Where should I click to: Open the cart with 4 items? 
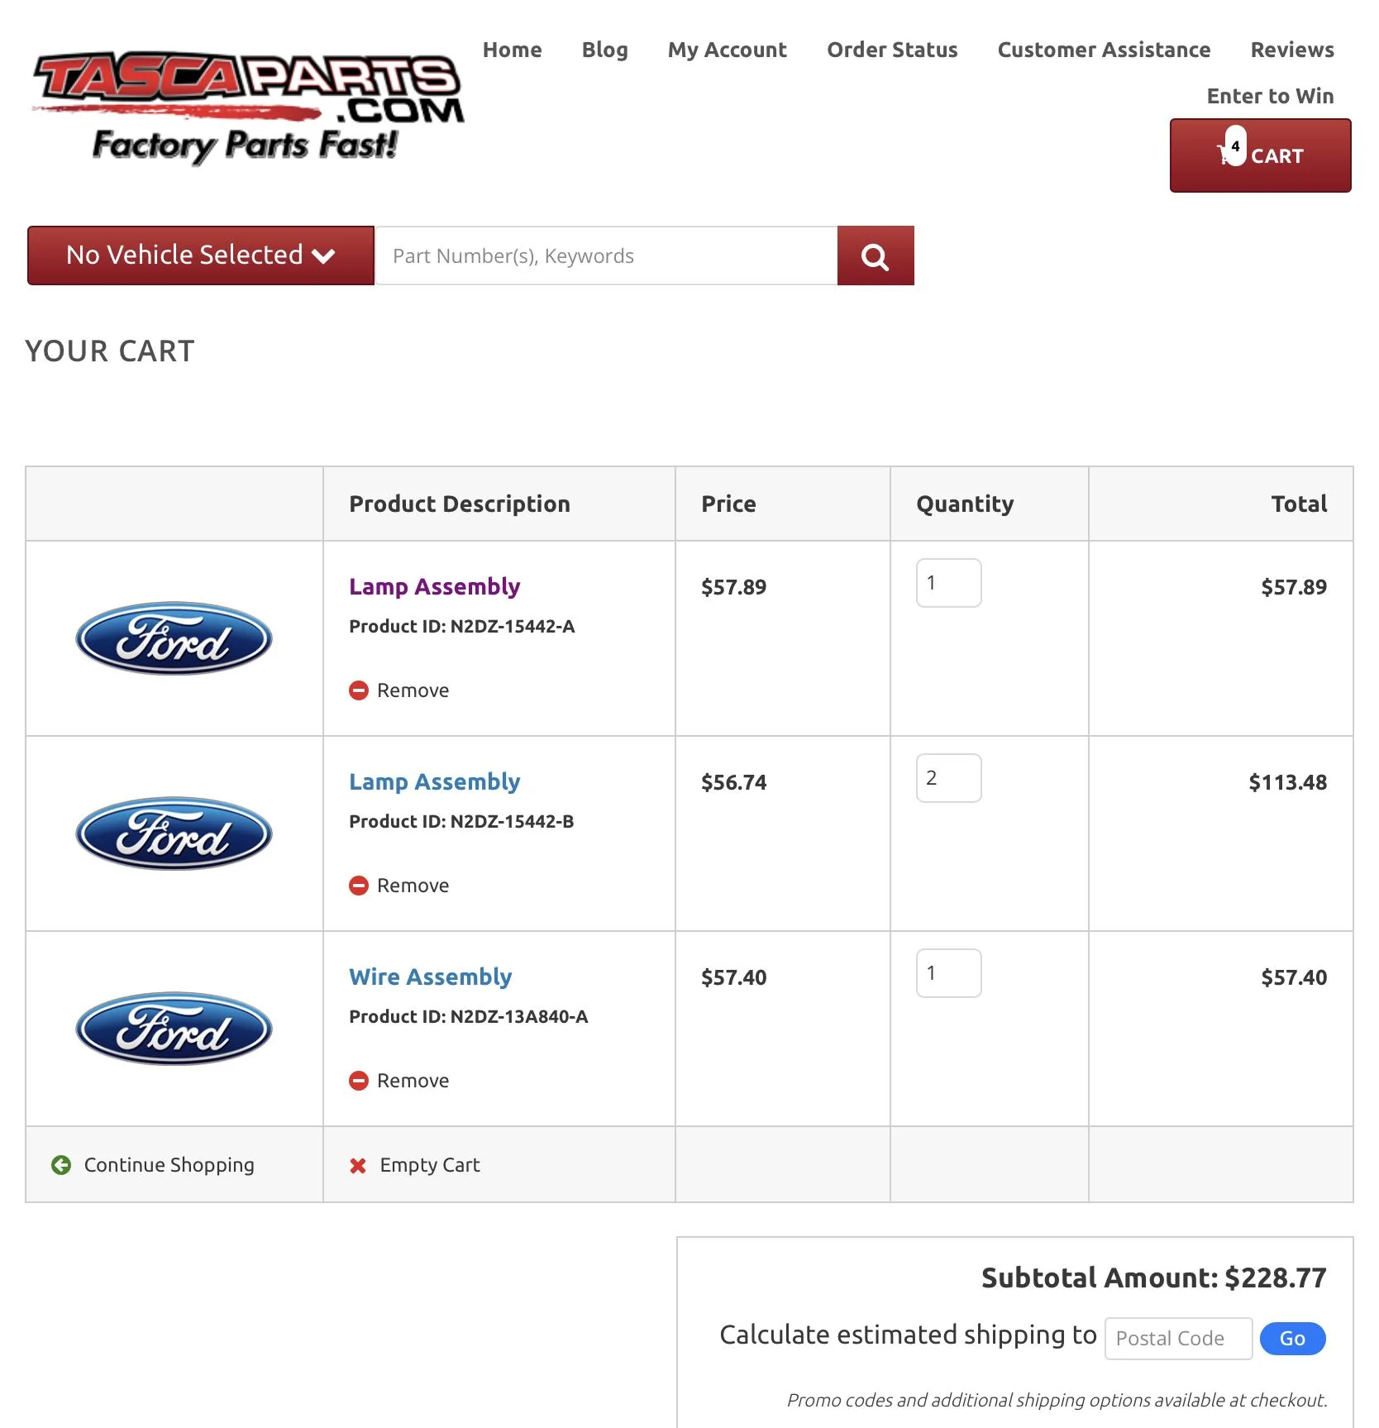pyautogui.click(x=1260, y=155)
